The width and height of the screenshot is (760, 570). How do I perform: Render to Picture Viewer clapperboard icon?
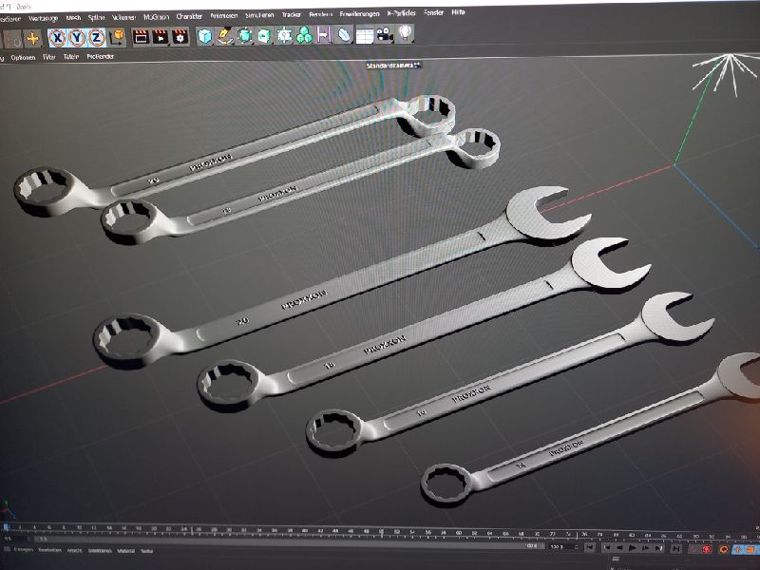[161, 37]
